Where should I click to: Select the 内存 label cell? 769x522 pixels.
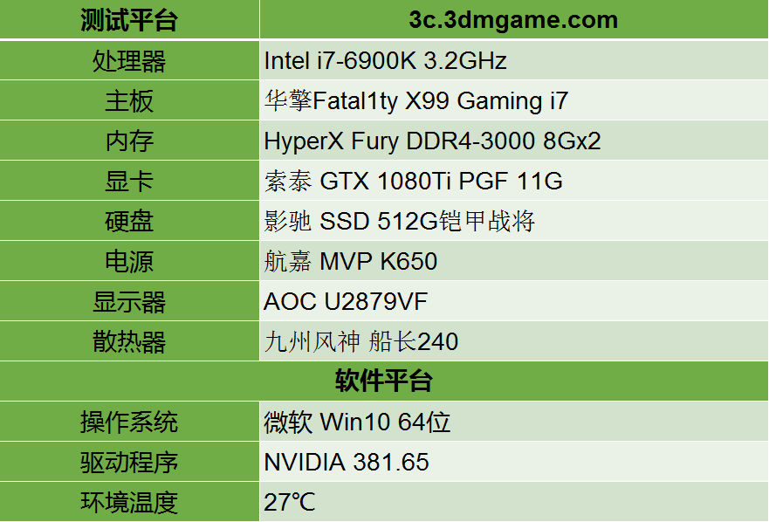129,141
